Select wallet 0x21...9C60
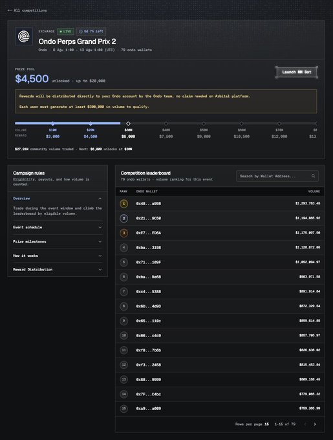 [x=149, y=218]
